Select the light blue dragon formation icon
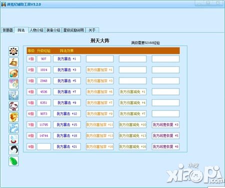This screenshot has height=188, width=225. (x=13, y=128)
